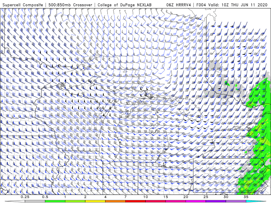The image size is (271, 203).
Task: Click the legend value 4
Action: coord(105,197)
